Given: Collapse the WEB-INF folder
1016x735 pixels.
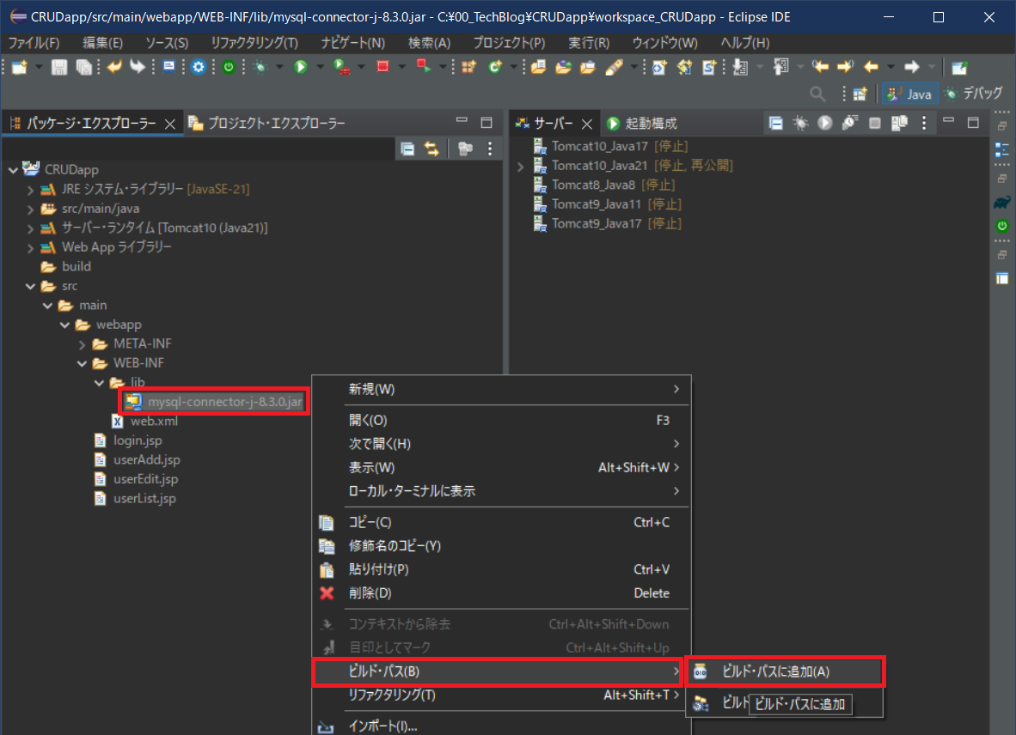Looking at the screenshot, I should (x=83, y=363).
